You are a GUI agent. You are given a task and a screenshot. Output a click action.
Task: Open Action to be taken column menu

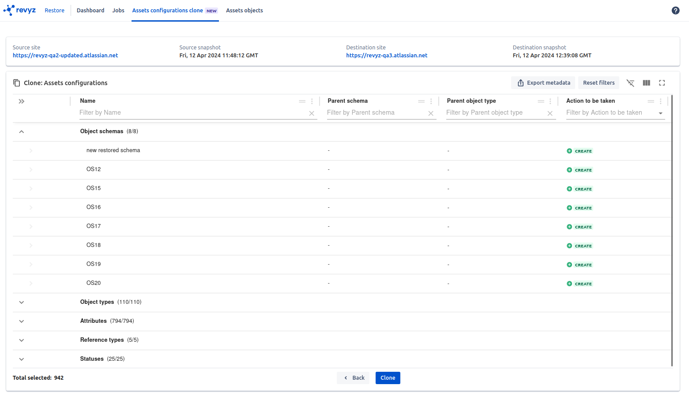tap(660, 101)
